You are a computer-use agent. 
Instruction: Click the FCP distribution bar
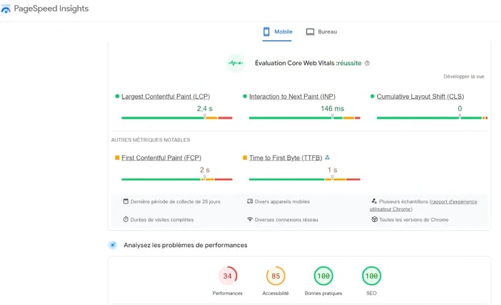coord(177,180)
